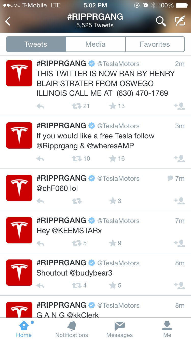191x340 pixels.
Task: Toggle retweet on the Hey @KEEMSTARx tweet
Action: (77, 243)
